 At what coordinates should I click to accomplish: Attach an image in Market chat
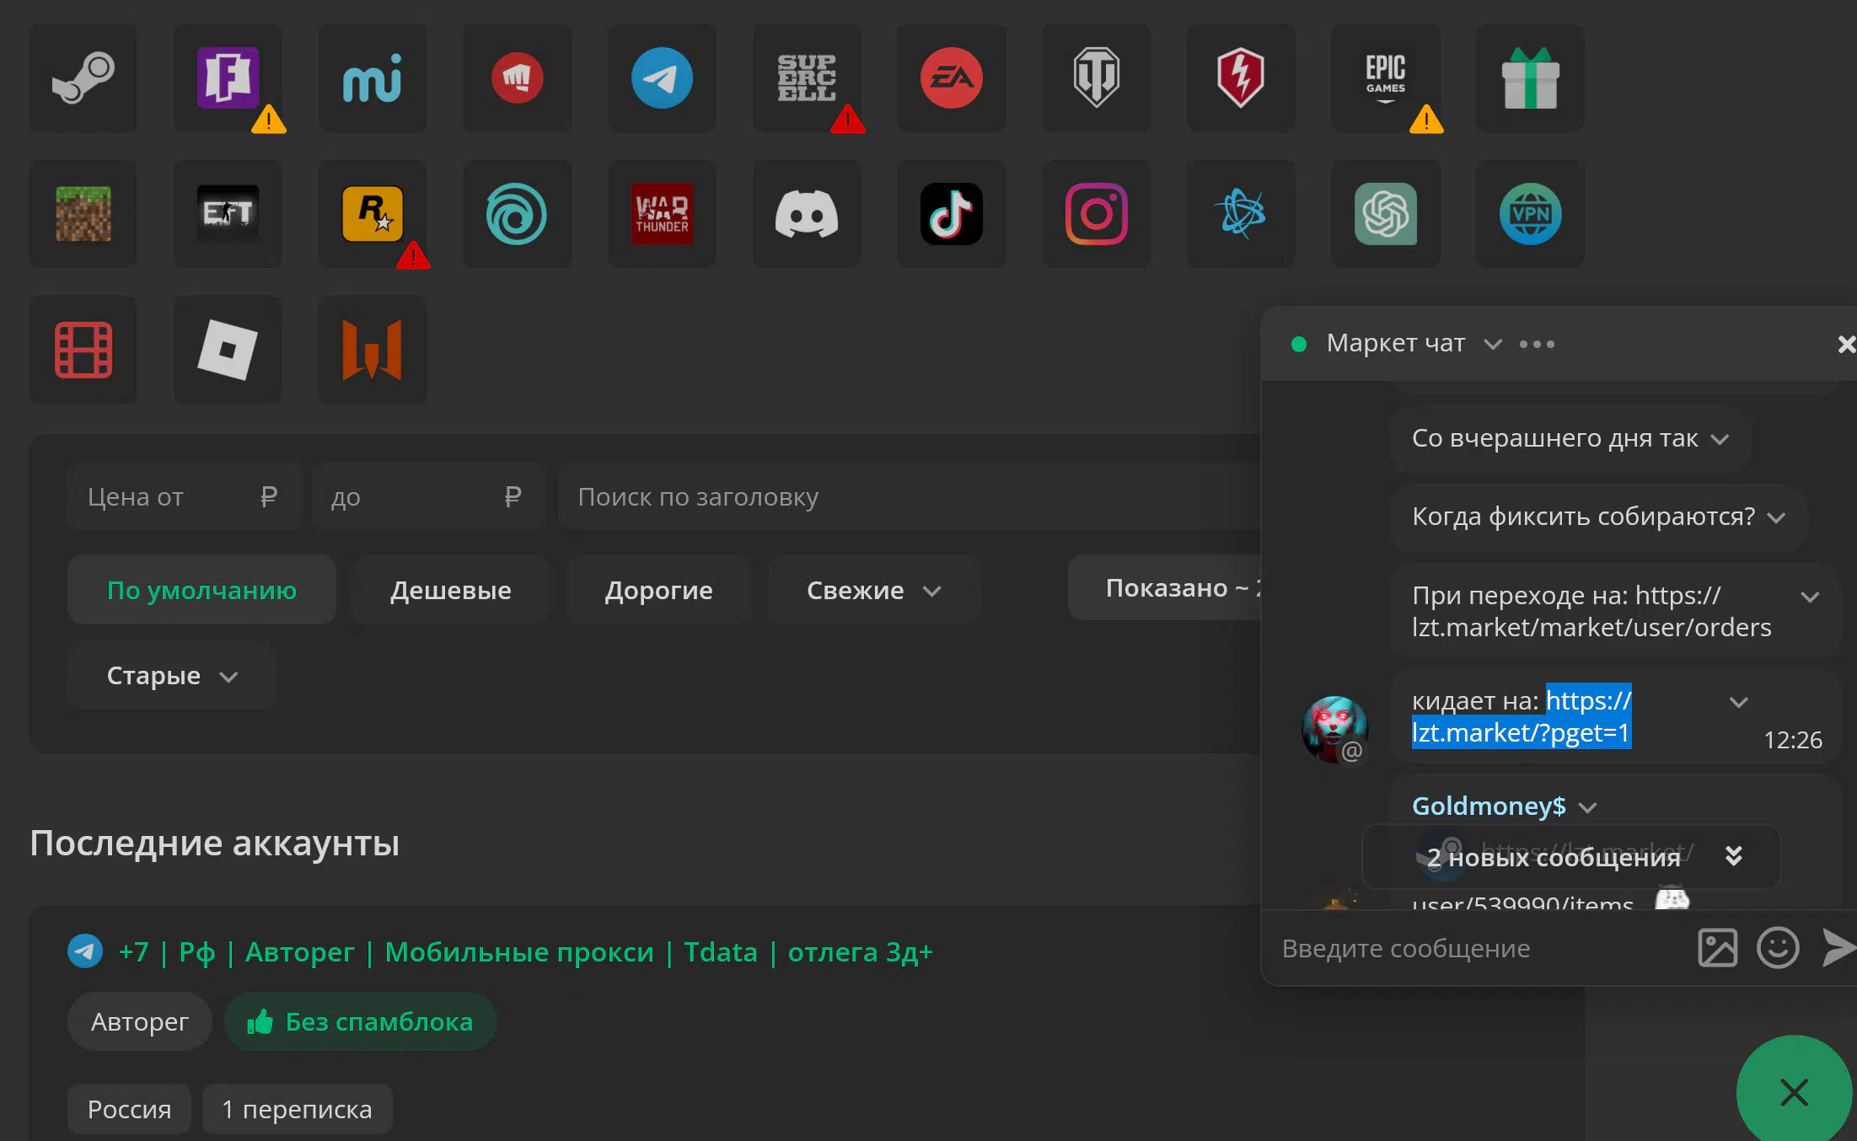pyautogui.click(x=1717, y=948)
